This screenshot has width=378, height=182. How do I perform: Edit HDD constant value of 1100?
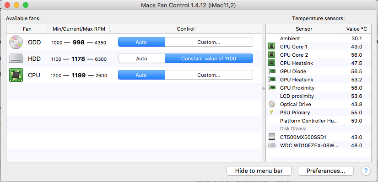tap(209, 59)
